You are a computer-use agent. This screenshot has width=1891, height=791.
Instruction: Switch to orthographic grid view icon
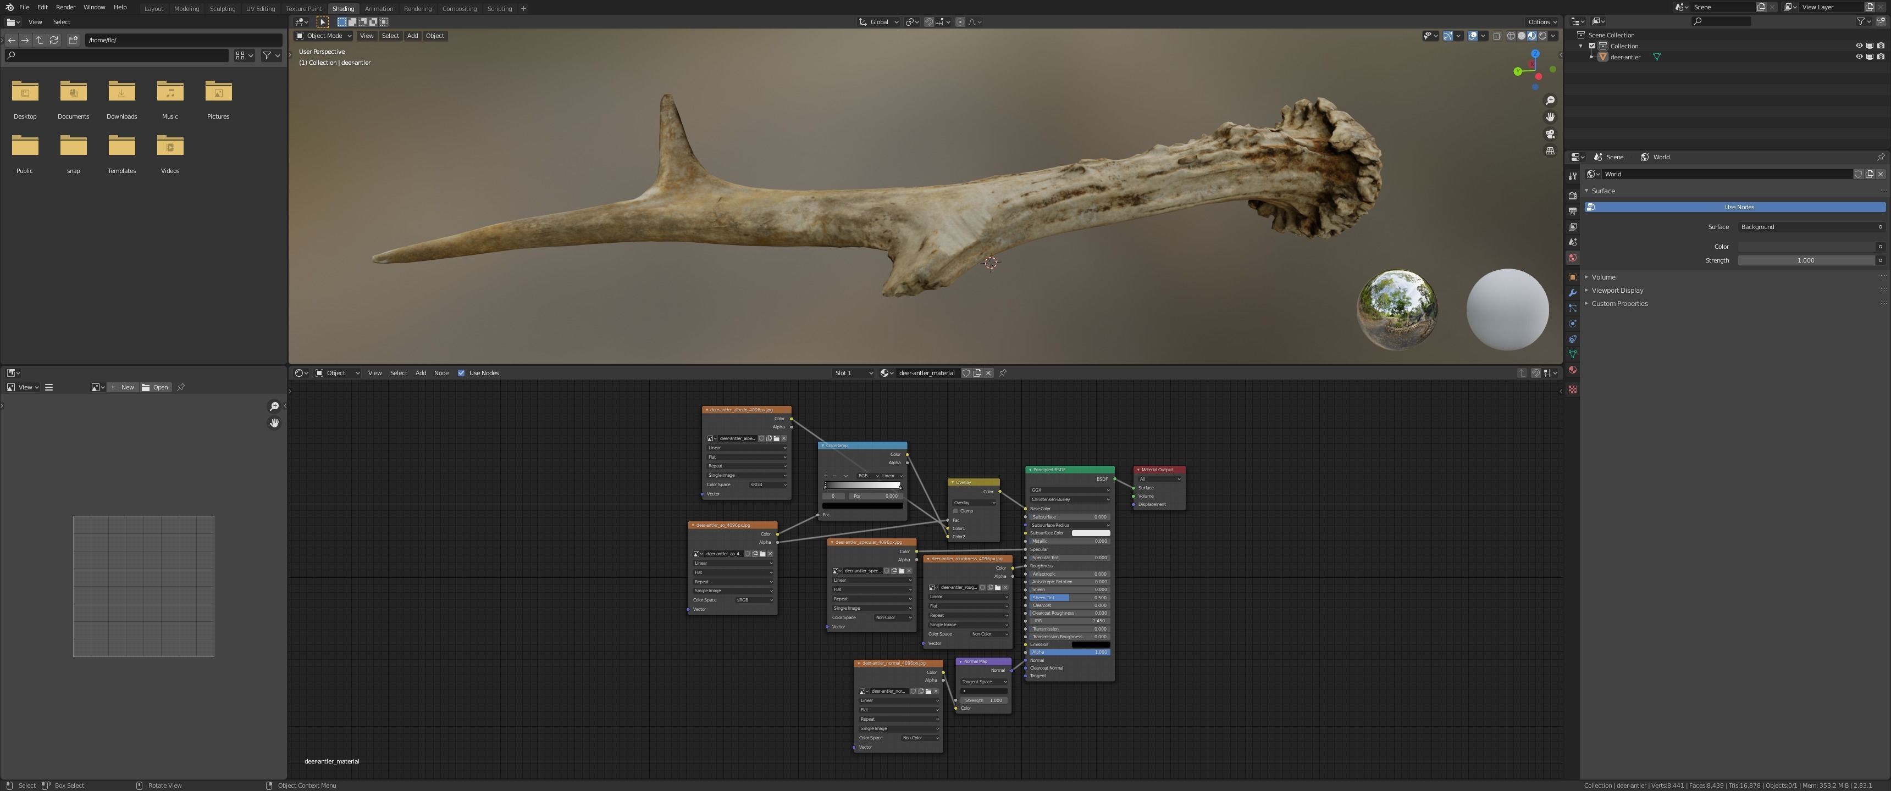(x=1550, y=151)
